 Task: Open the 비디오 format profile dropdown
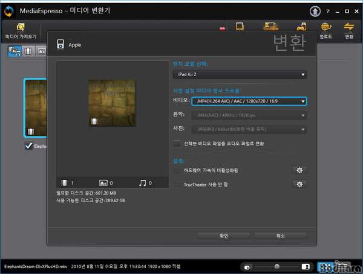tap(249, 101)
